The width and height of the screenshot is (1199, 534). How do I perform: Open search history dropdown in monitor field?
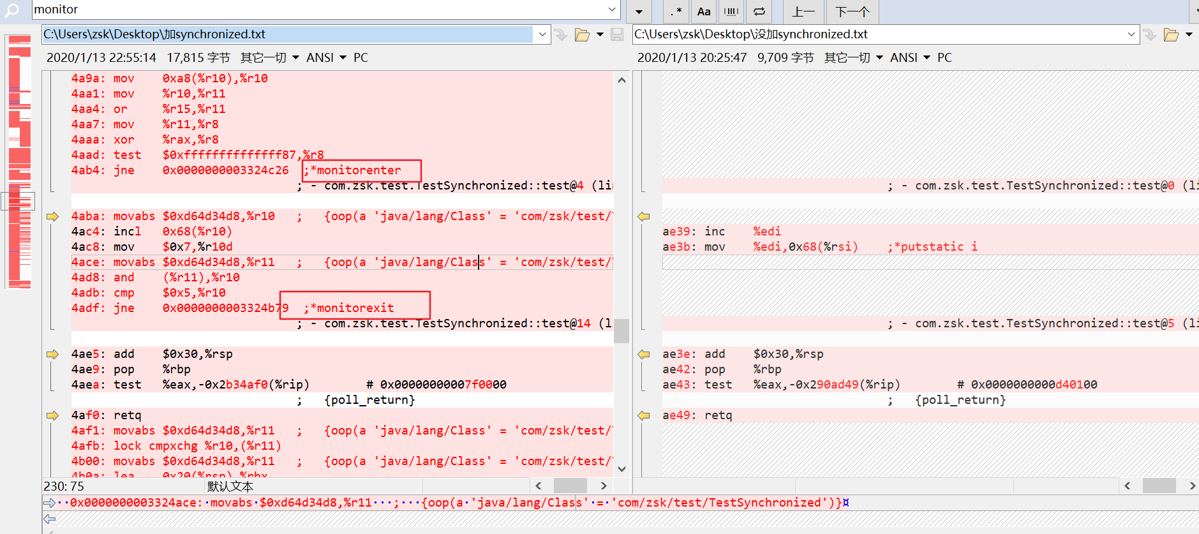pos(612,10)
